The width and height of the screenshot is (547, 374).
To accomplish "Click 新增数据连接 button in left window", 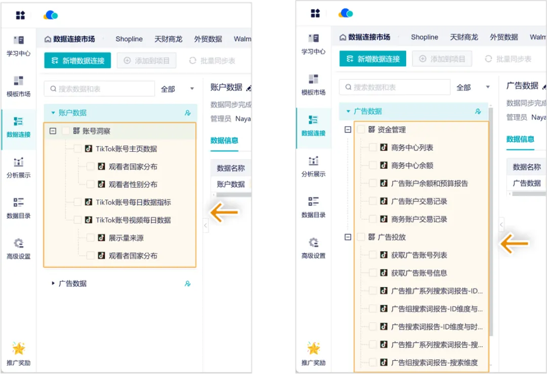I will point(77,61).
